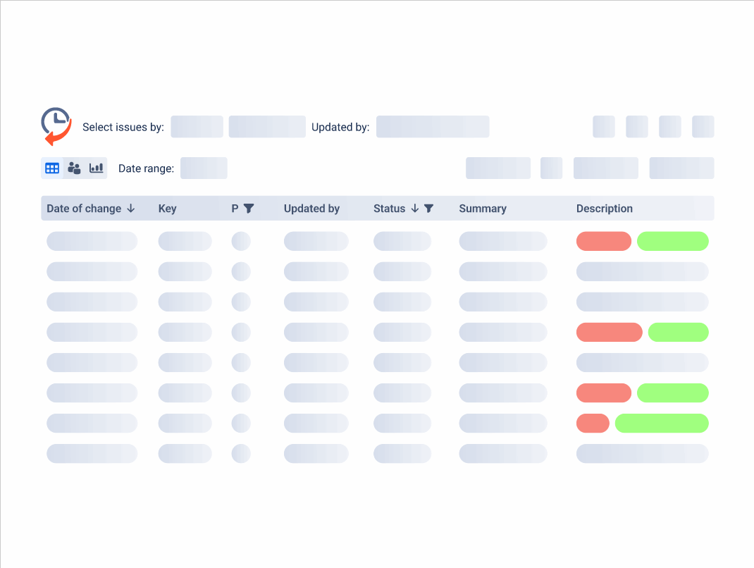Open the bar chart view

click(x=96, y=168)
